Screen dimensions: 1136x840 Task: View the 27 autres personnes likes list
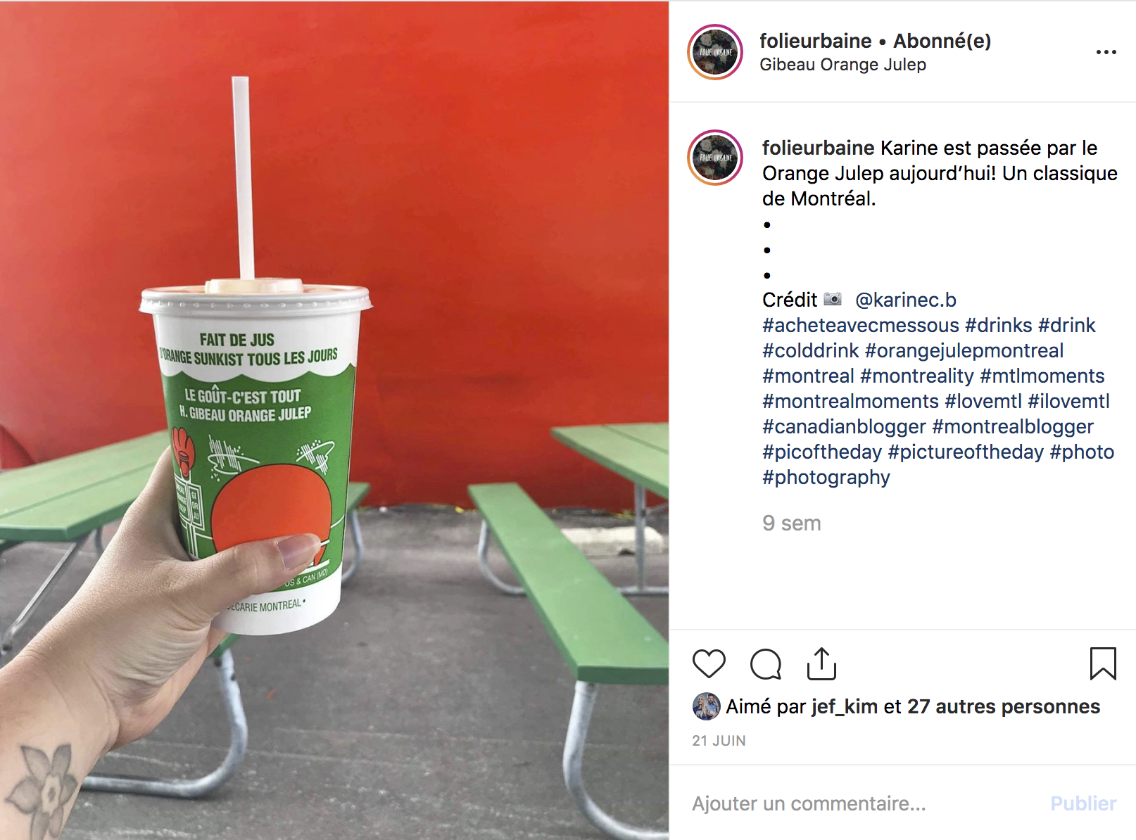[x=1003, y=706]
